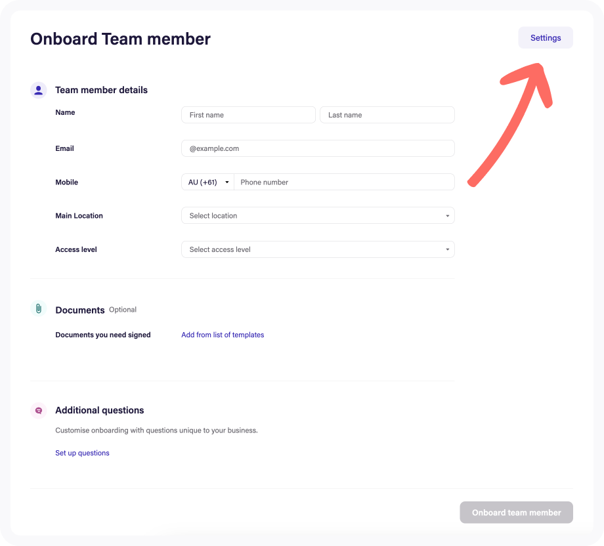The image size is (604, 546).
Task: Expand the Select location dropdown
Action: tap(318, 216)
